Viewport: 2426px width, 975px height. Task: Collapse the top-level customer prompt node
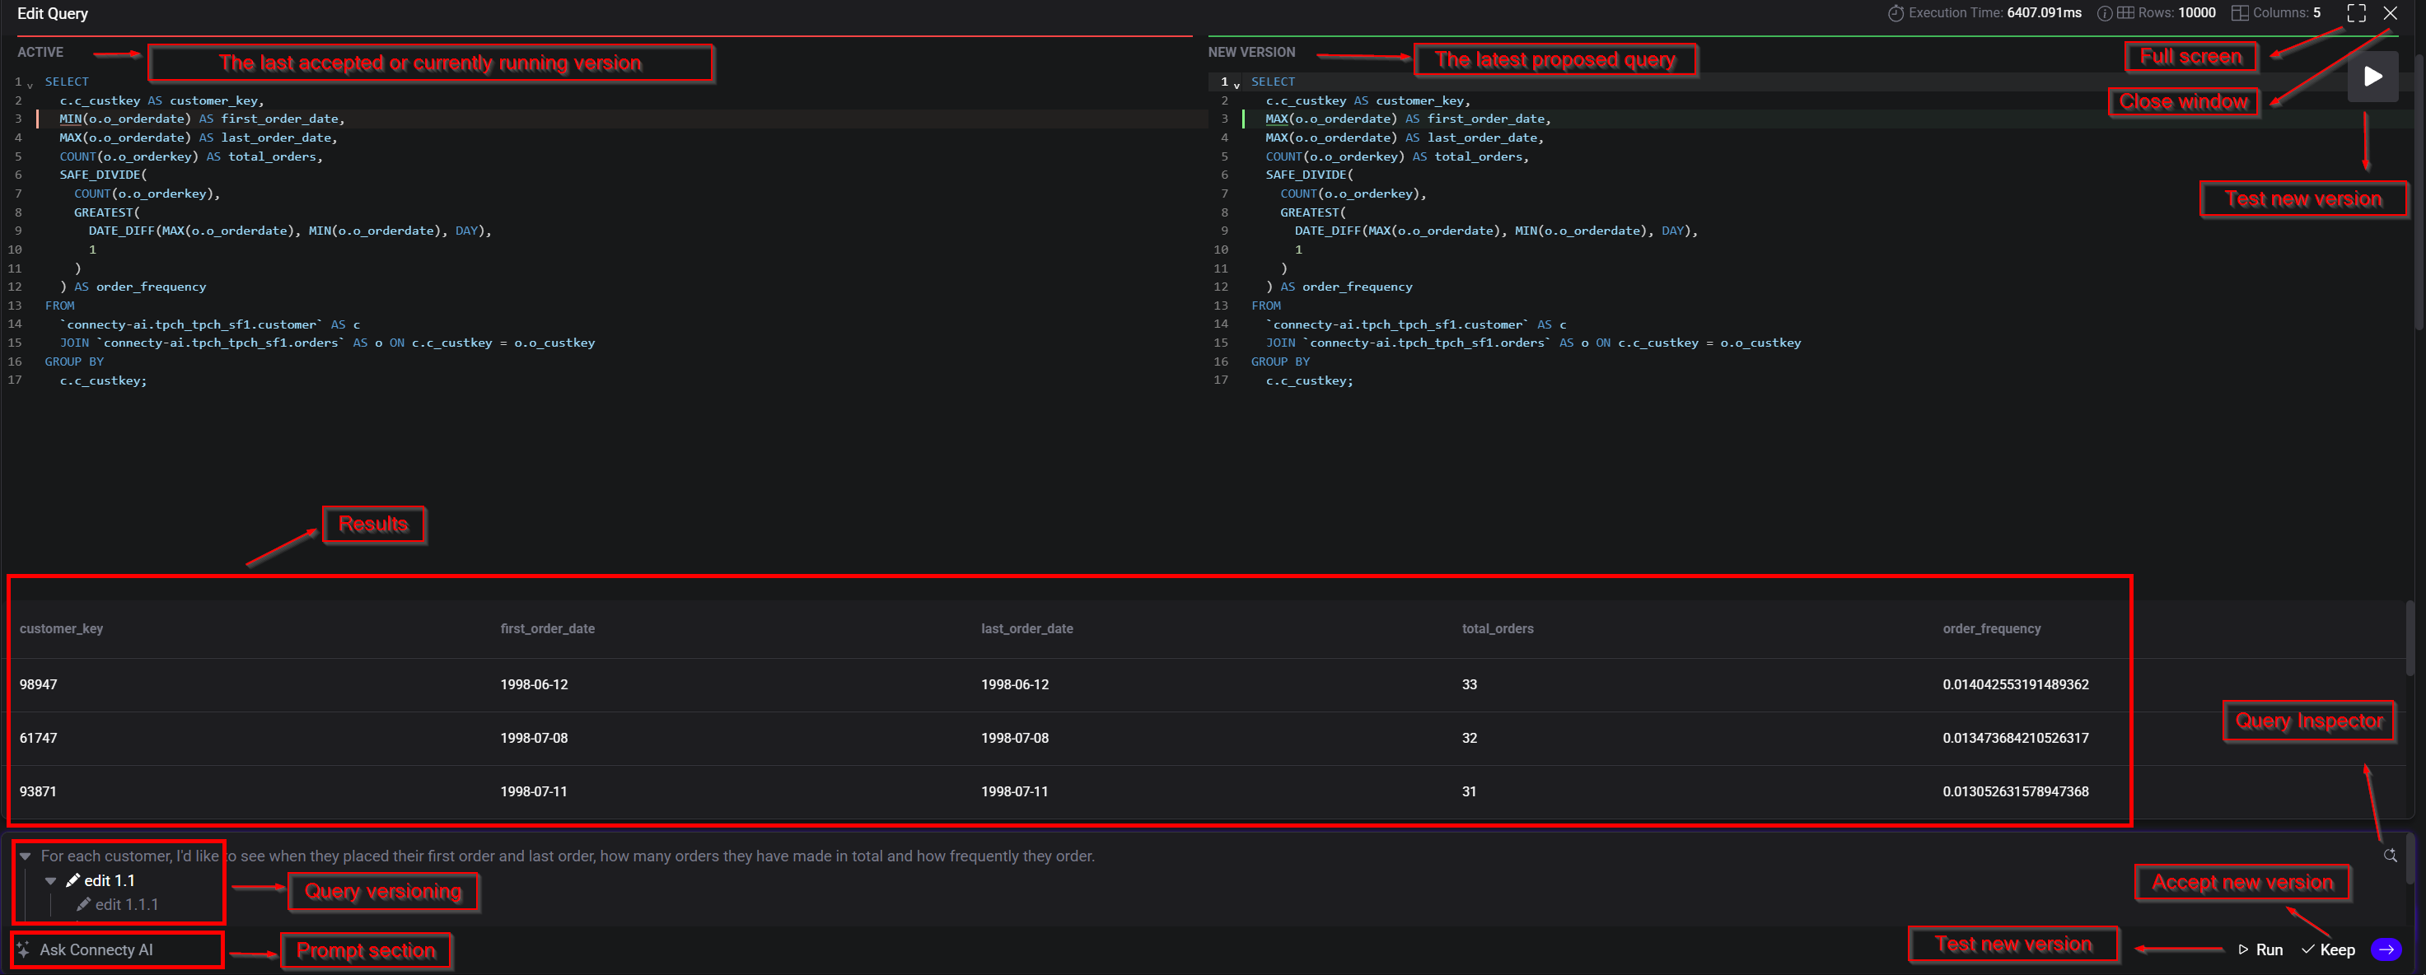pos(26,856)
